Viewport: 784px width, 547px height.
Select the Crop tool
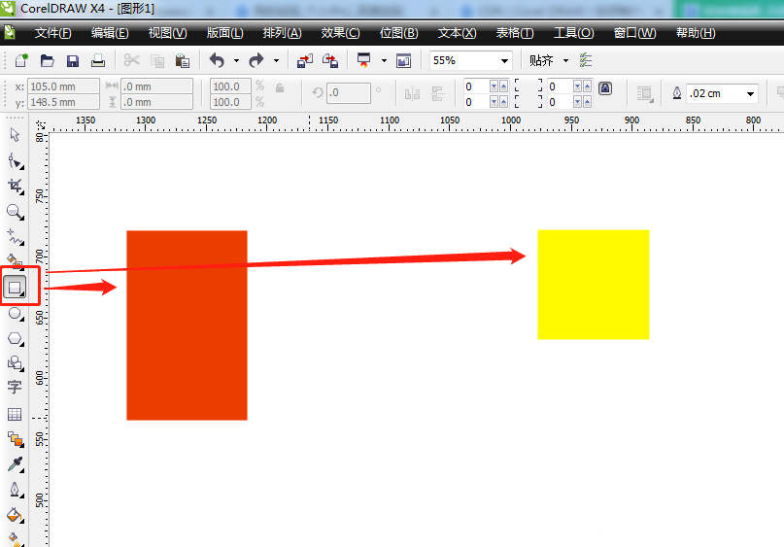pyautogui.click(x=15, y=185)
